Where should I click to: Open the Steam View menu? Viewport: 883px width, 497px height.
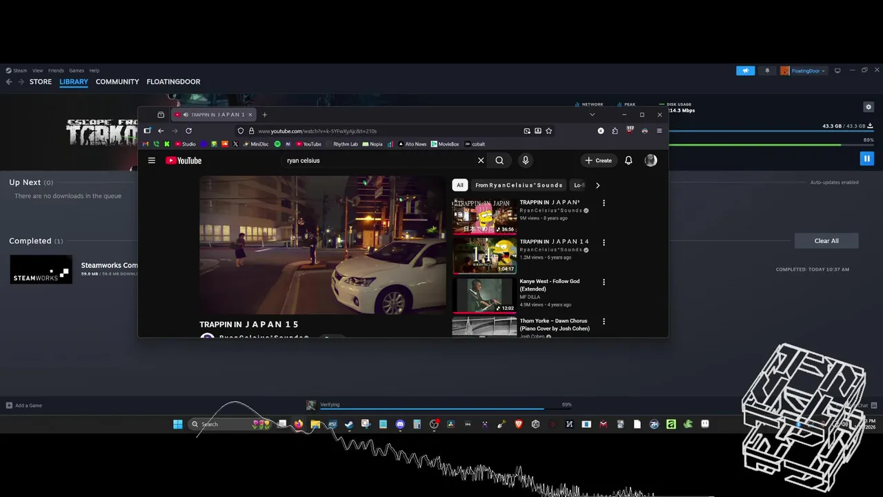click(37, 70)
